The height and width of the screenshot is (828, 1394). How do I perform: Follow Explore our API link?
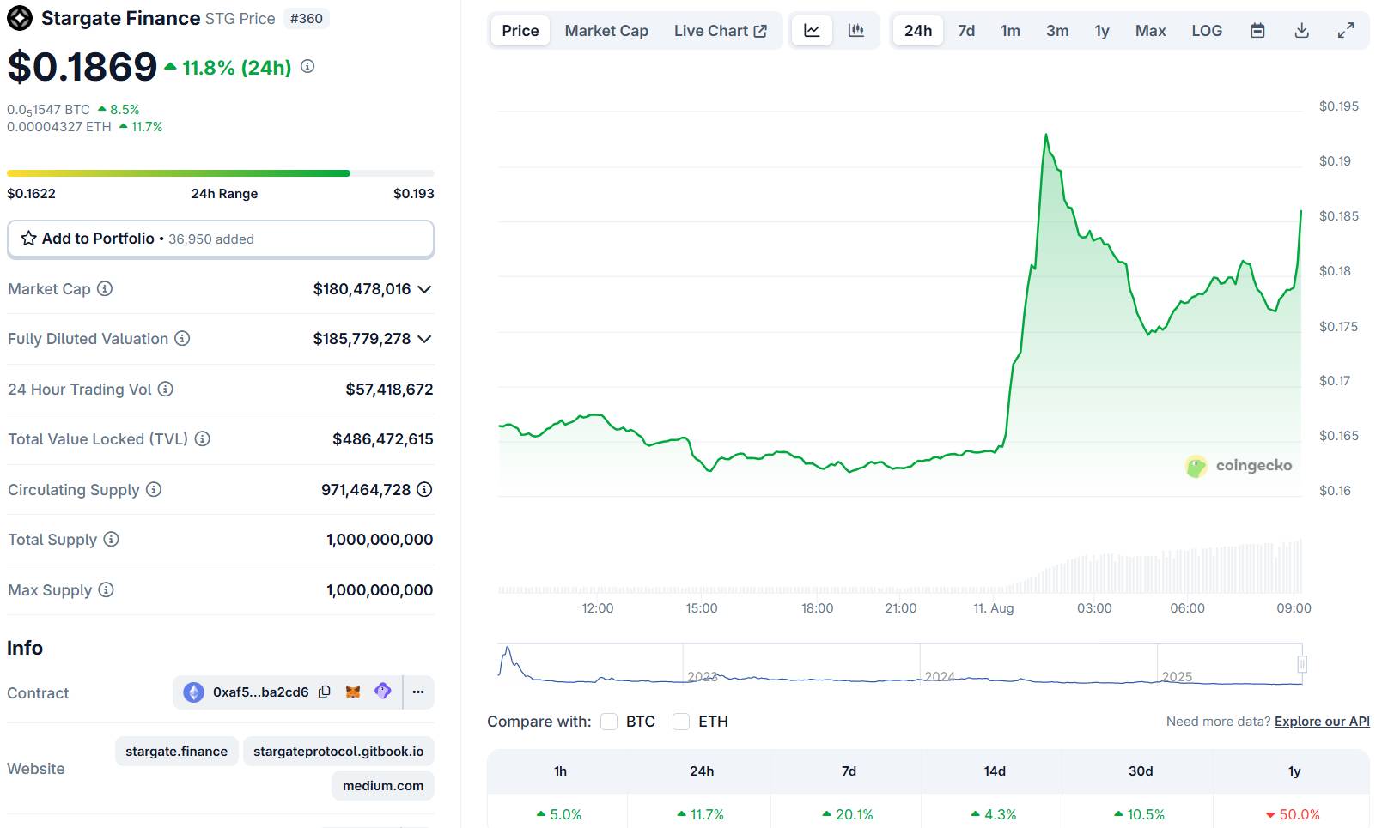point(1322,722)
